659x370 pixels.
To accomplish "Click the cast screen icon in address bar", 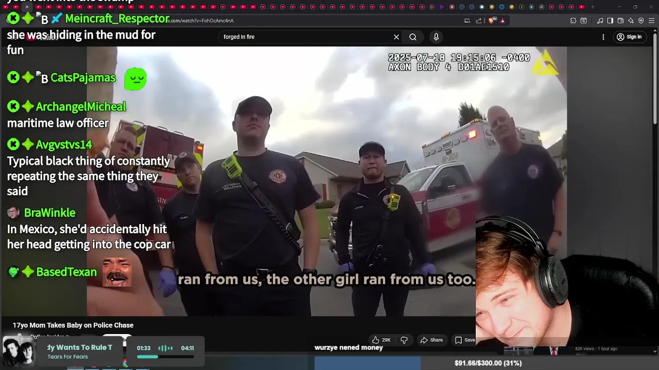I will point(467,21).
